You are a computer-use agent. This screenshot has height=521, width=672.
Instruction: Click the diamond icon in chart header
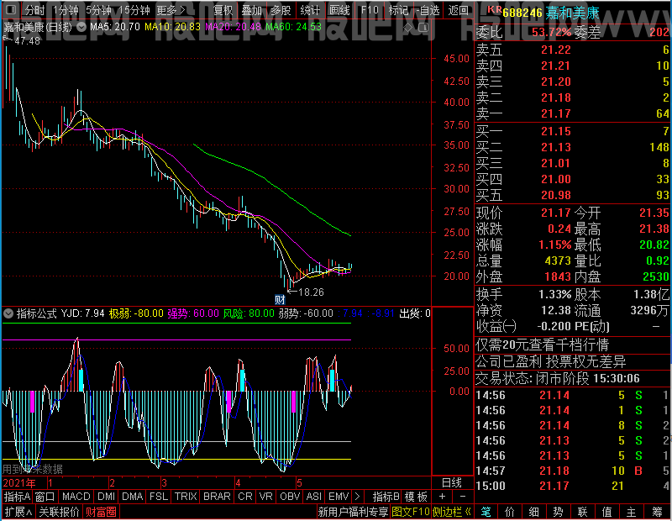coord(408,28)
